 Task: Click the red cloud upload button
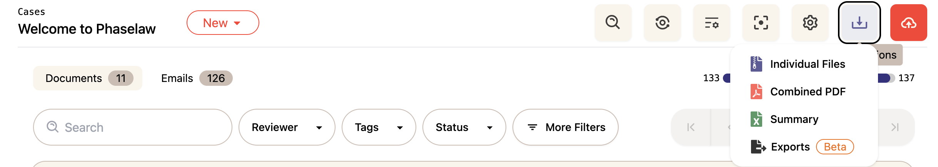click(908, 23)
